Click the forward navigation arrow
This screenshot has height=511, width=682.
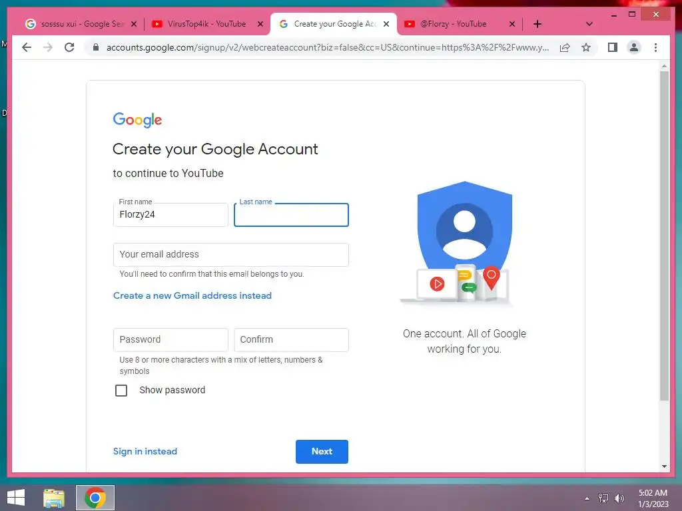click(48, 47)
